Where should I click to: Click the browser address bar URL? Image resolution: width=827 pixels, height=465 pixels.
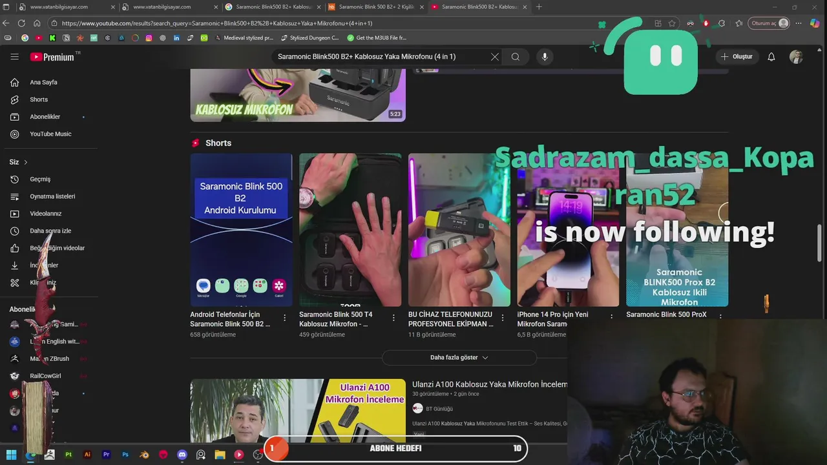point(217,23)
